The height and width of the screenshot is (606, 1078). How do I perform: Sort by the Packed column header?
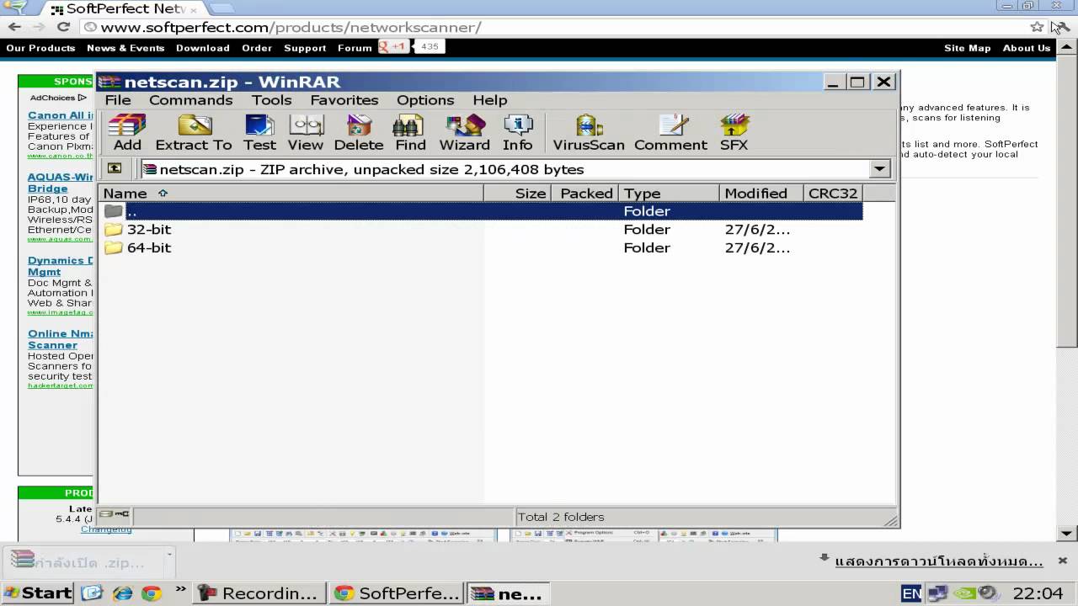click(585, 194)
